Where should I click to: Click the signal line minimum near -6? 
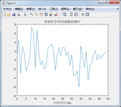pos(79,87)
